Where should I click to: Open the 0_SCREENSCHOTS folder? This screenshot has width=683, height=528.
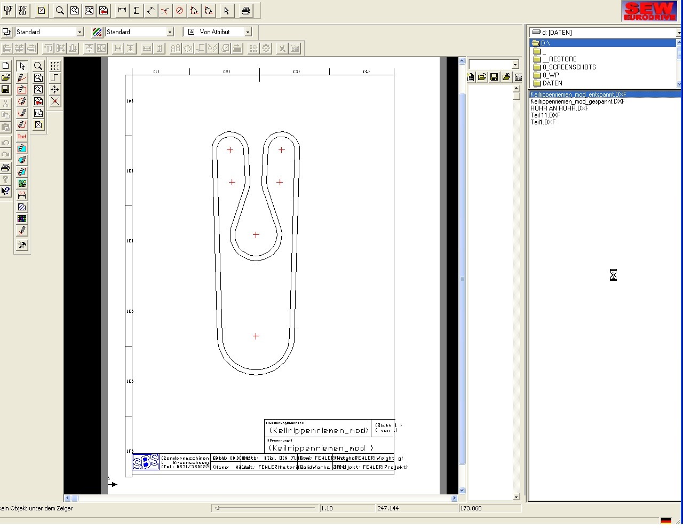click(x=569, y=67)
